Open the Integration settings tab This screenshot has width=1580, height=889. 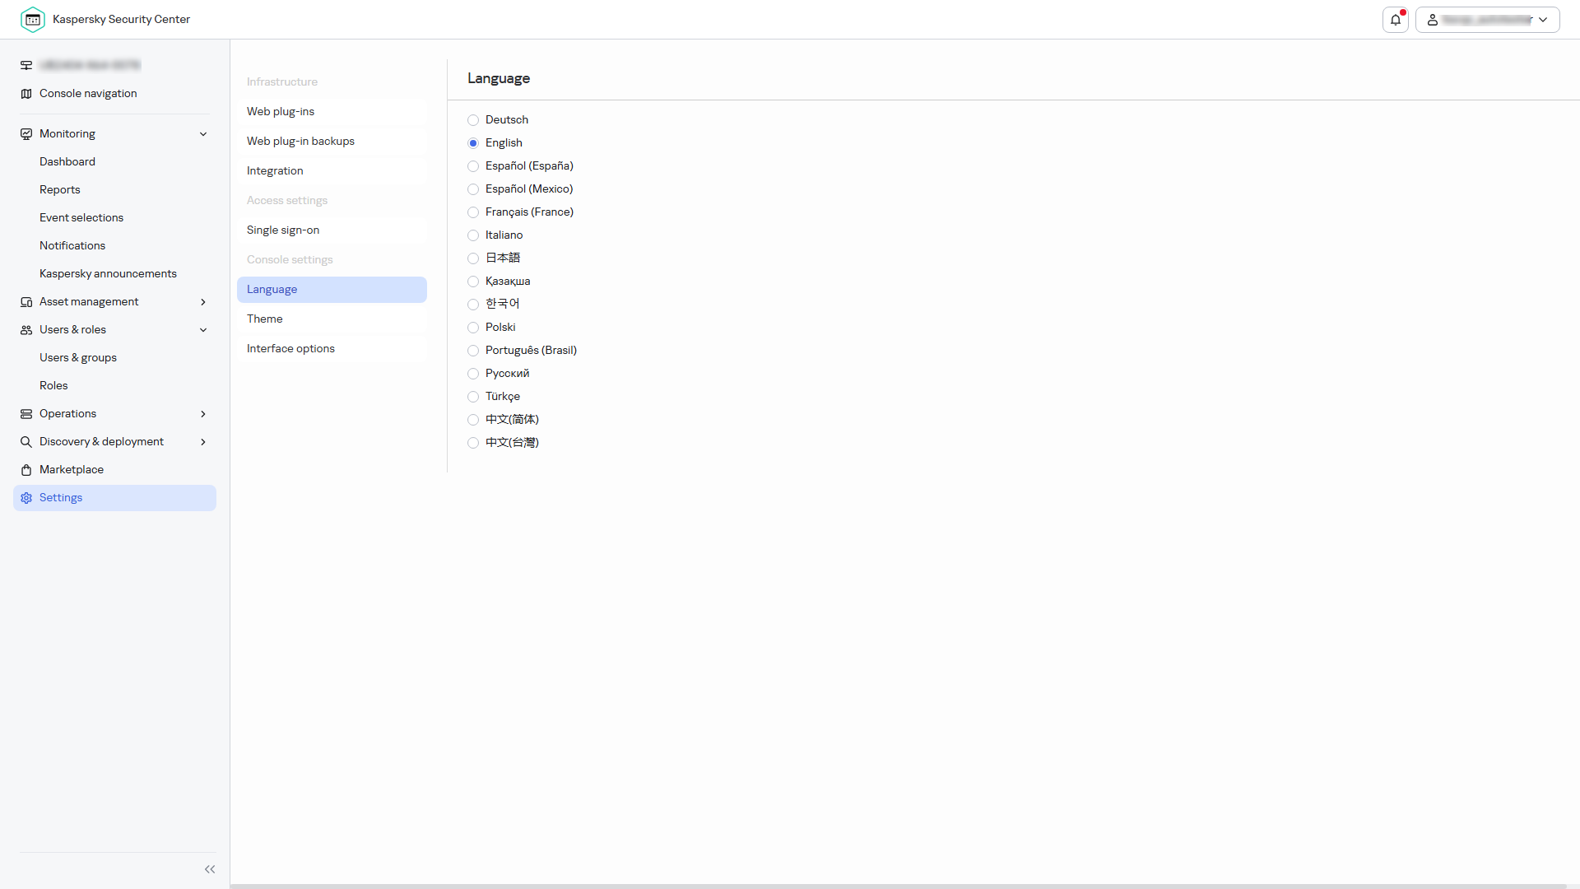332,171
